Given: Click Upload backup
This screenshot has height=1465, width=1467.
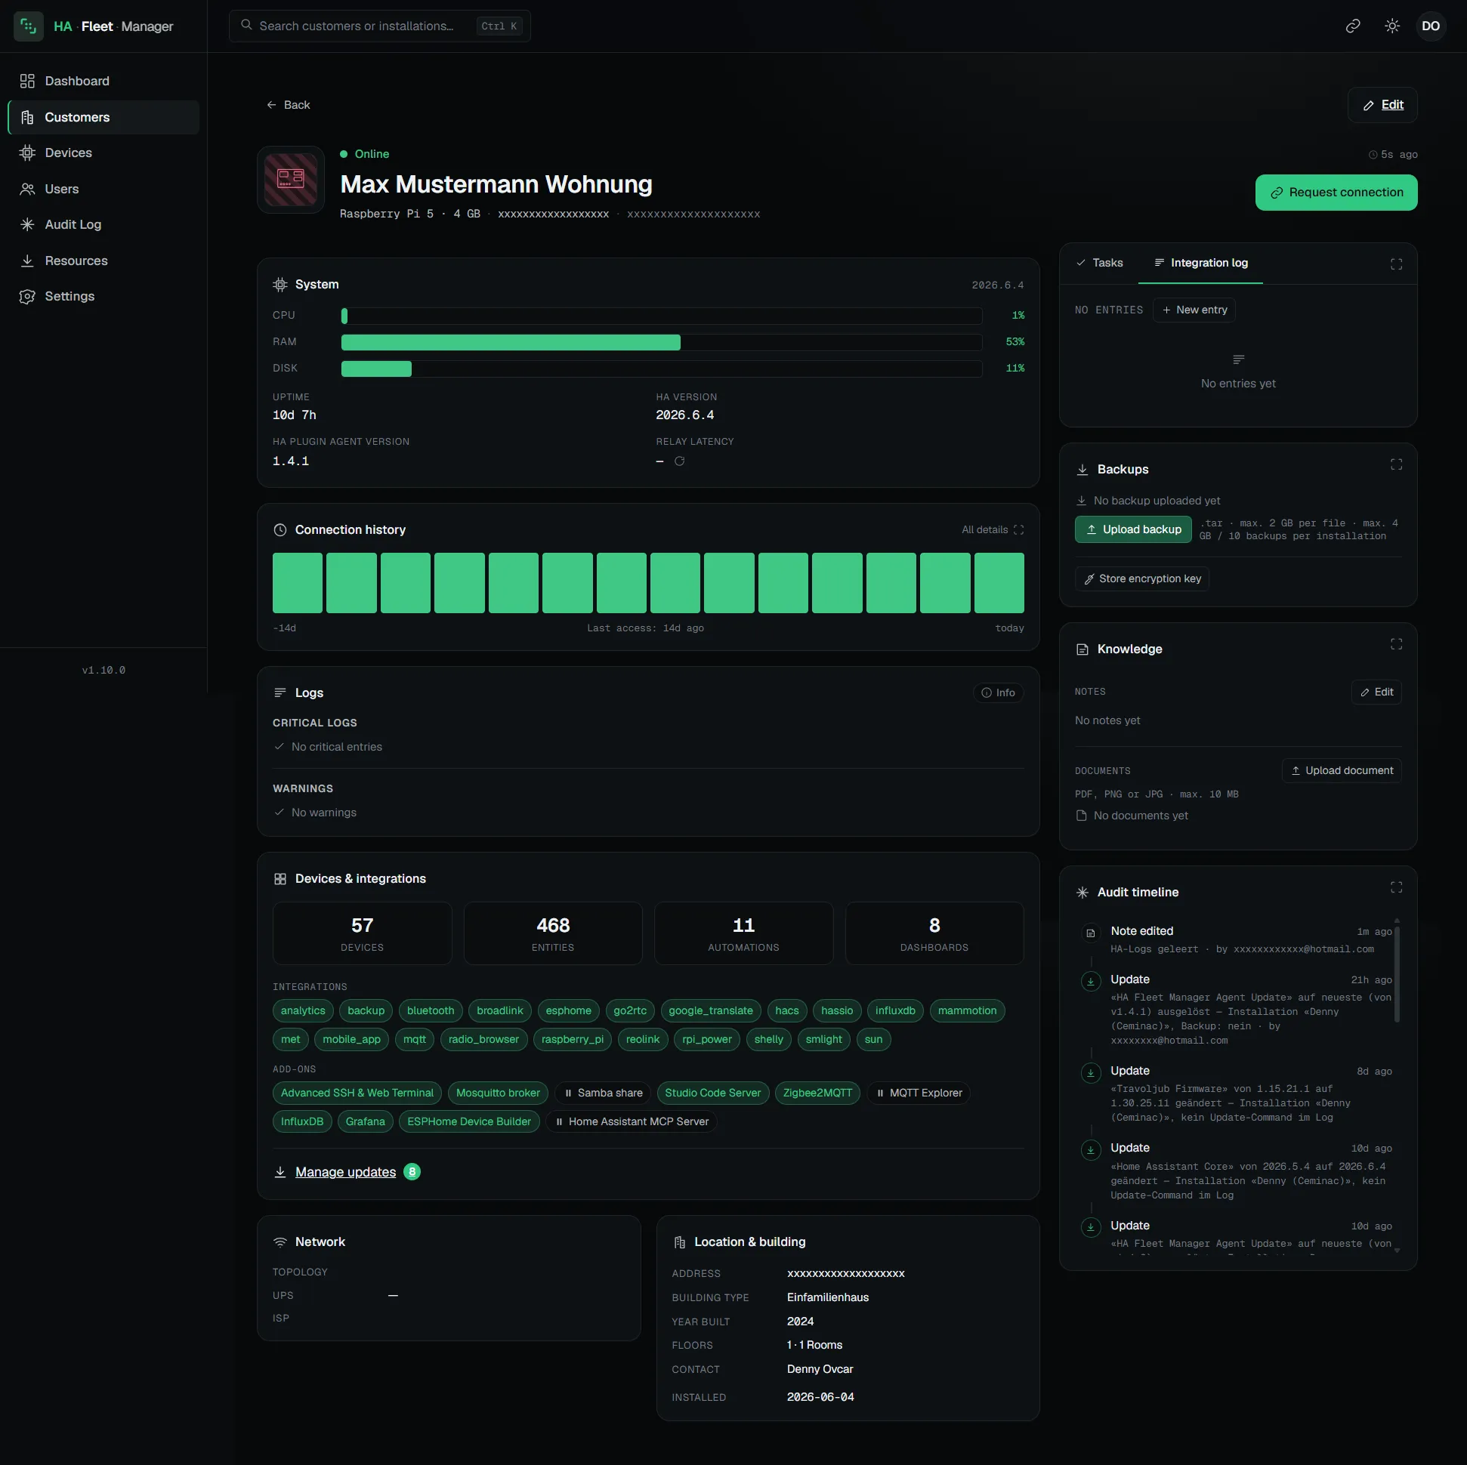Looking at the screenshot, I should pos(1133,530).
